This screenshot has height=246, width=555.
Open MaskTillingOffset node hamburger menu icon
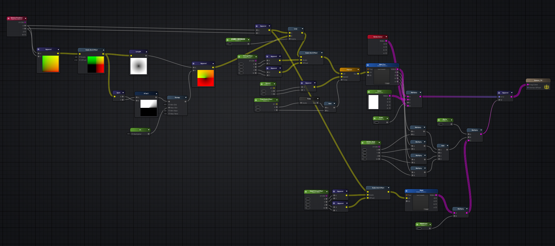[306, 192]
